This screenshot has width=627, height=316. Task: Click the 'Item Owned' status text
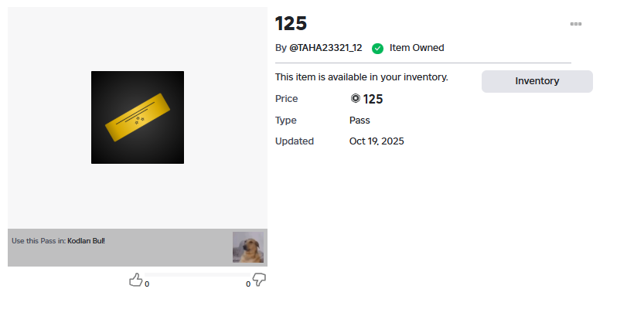coord(417,48)
